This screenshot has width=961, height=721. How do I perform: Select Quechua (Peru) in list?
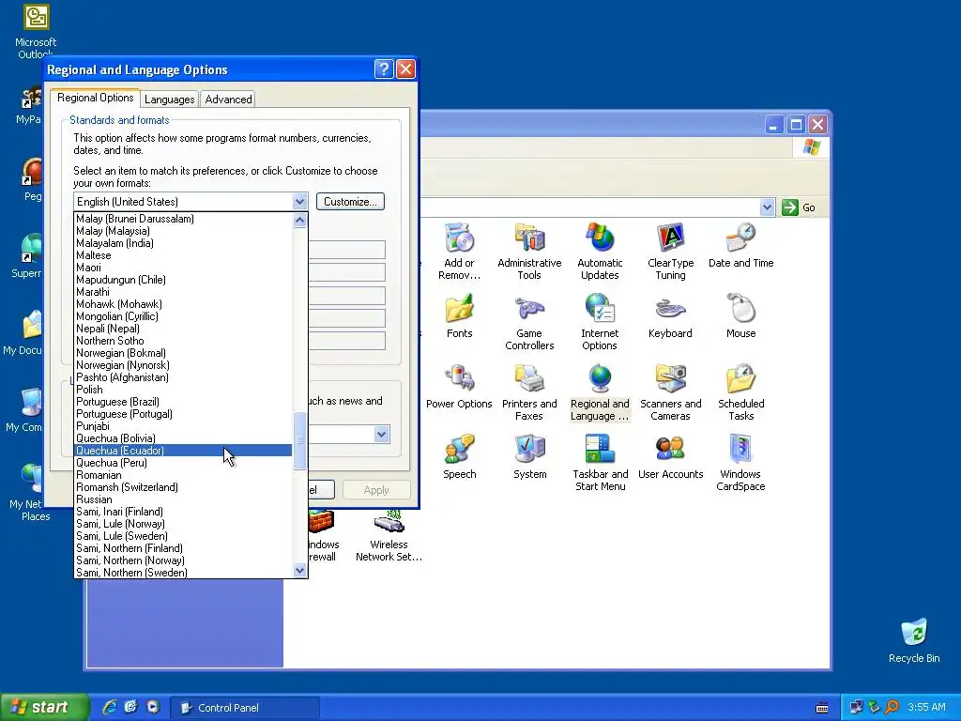pyautogui.click(x=183, y=463)
